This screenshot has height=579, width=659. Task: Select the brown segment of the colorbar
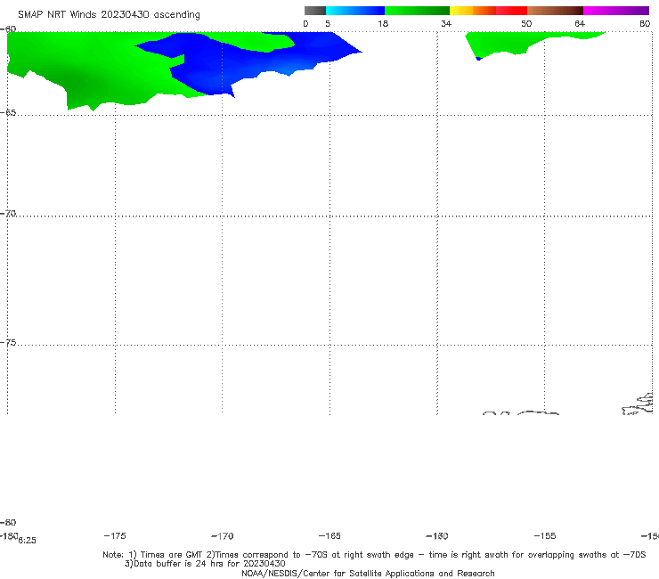(x=555, y=11)
